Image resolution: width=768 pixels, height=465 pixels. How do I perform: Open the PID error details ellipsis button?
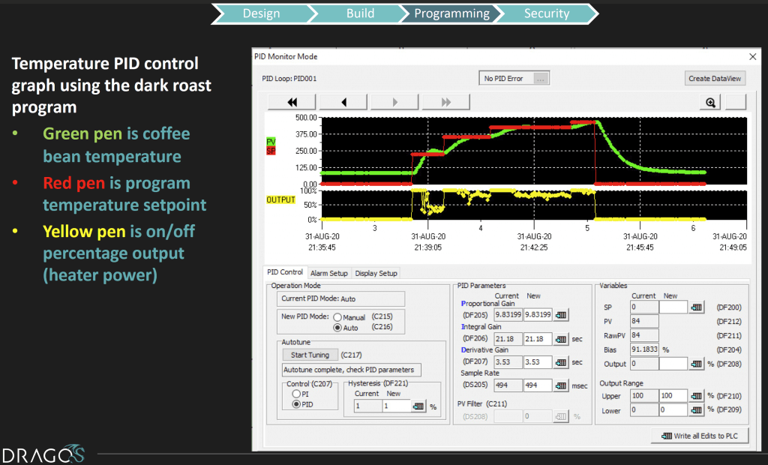coord(541,78)
